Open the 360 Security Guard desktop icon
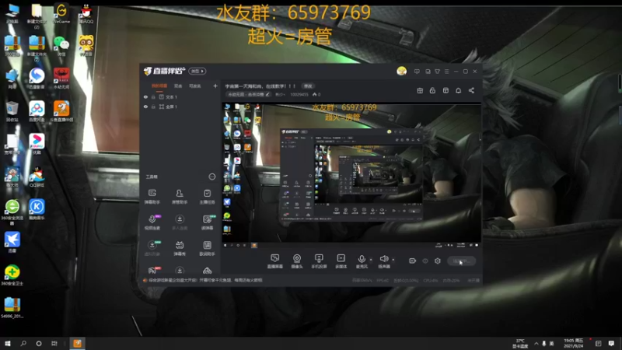Image resolution: width=622 pixels, height=350 pixels. (x=12, y=275)
